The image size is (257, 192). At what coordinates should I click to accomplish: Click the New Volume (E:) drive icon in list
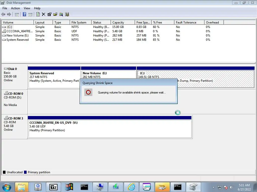coord(4,35)
